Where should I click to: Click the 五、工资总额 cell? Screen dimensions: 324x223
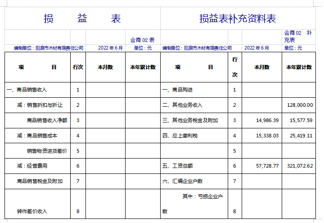(x=178, y=166)
